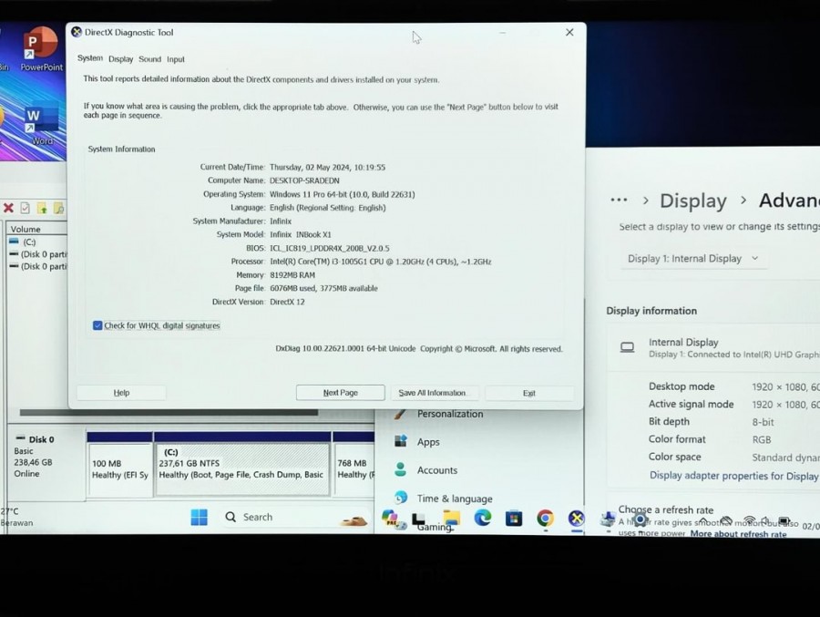Viewport: 820px width, 617px height.
Task: Toggle Check for WHQL digital signatures
Action: (x=97, y=325)
